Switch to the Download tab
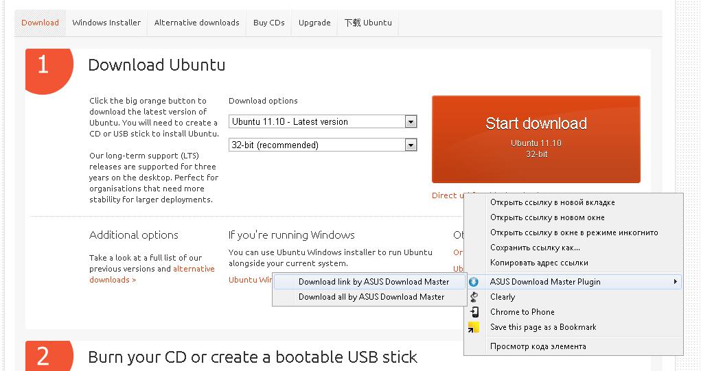Viewport: 701px width, 371px height. (x=41, y=23)
